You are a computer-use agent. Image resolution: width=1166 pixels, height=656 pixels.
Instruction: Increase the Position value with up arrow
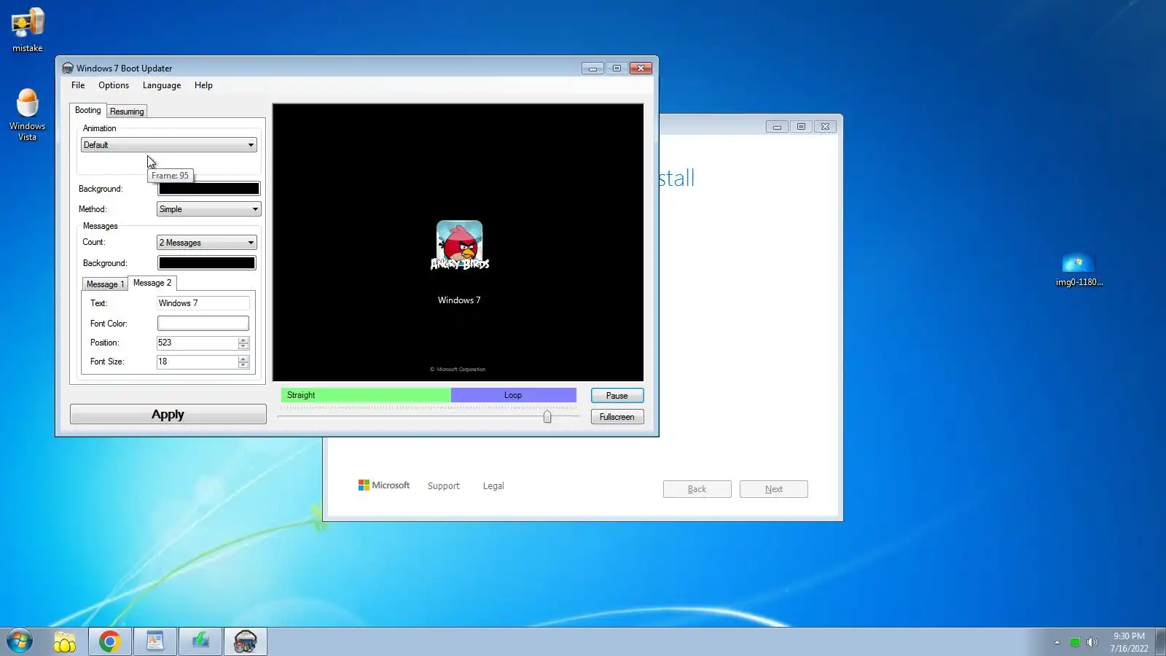pyautogui.click(x=243, y=340)
